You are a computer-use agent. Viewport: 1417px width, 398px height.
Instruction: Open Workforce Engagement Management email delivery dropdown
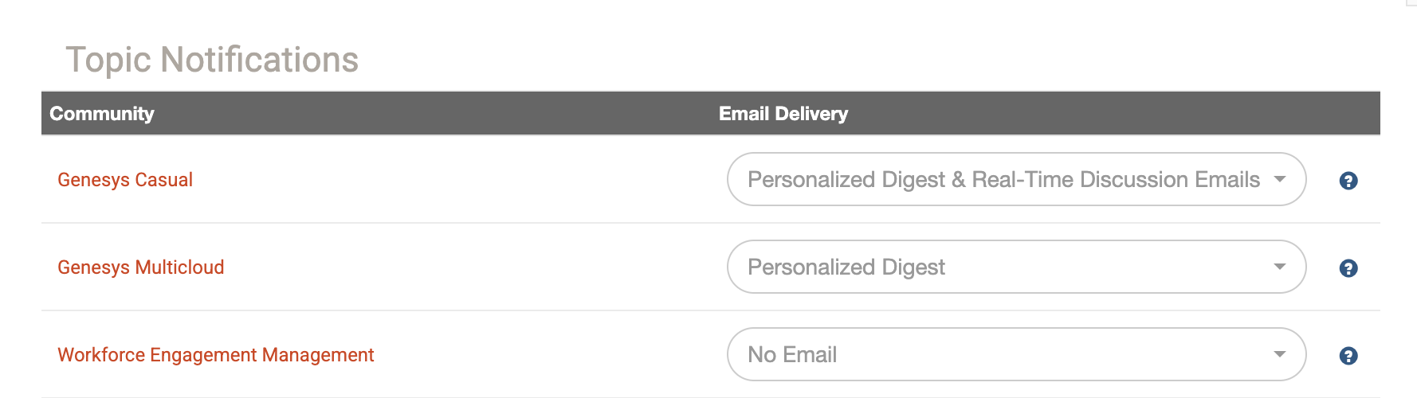[1015, 354]
